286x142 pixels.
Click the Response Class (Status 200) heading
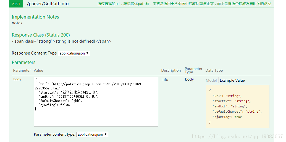pyautogui.click(x=41, y=35)
